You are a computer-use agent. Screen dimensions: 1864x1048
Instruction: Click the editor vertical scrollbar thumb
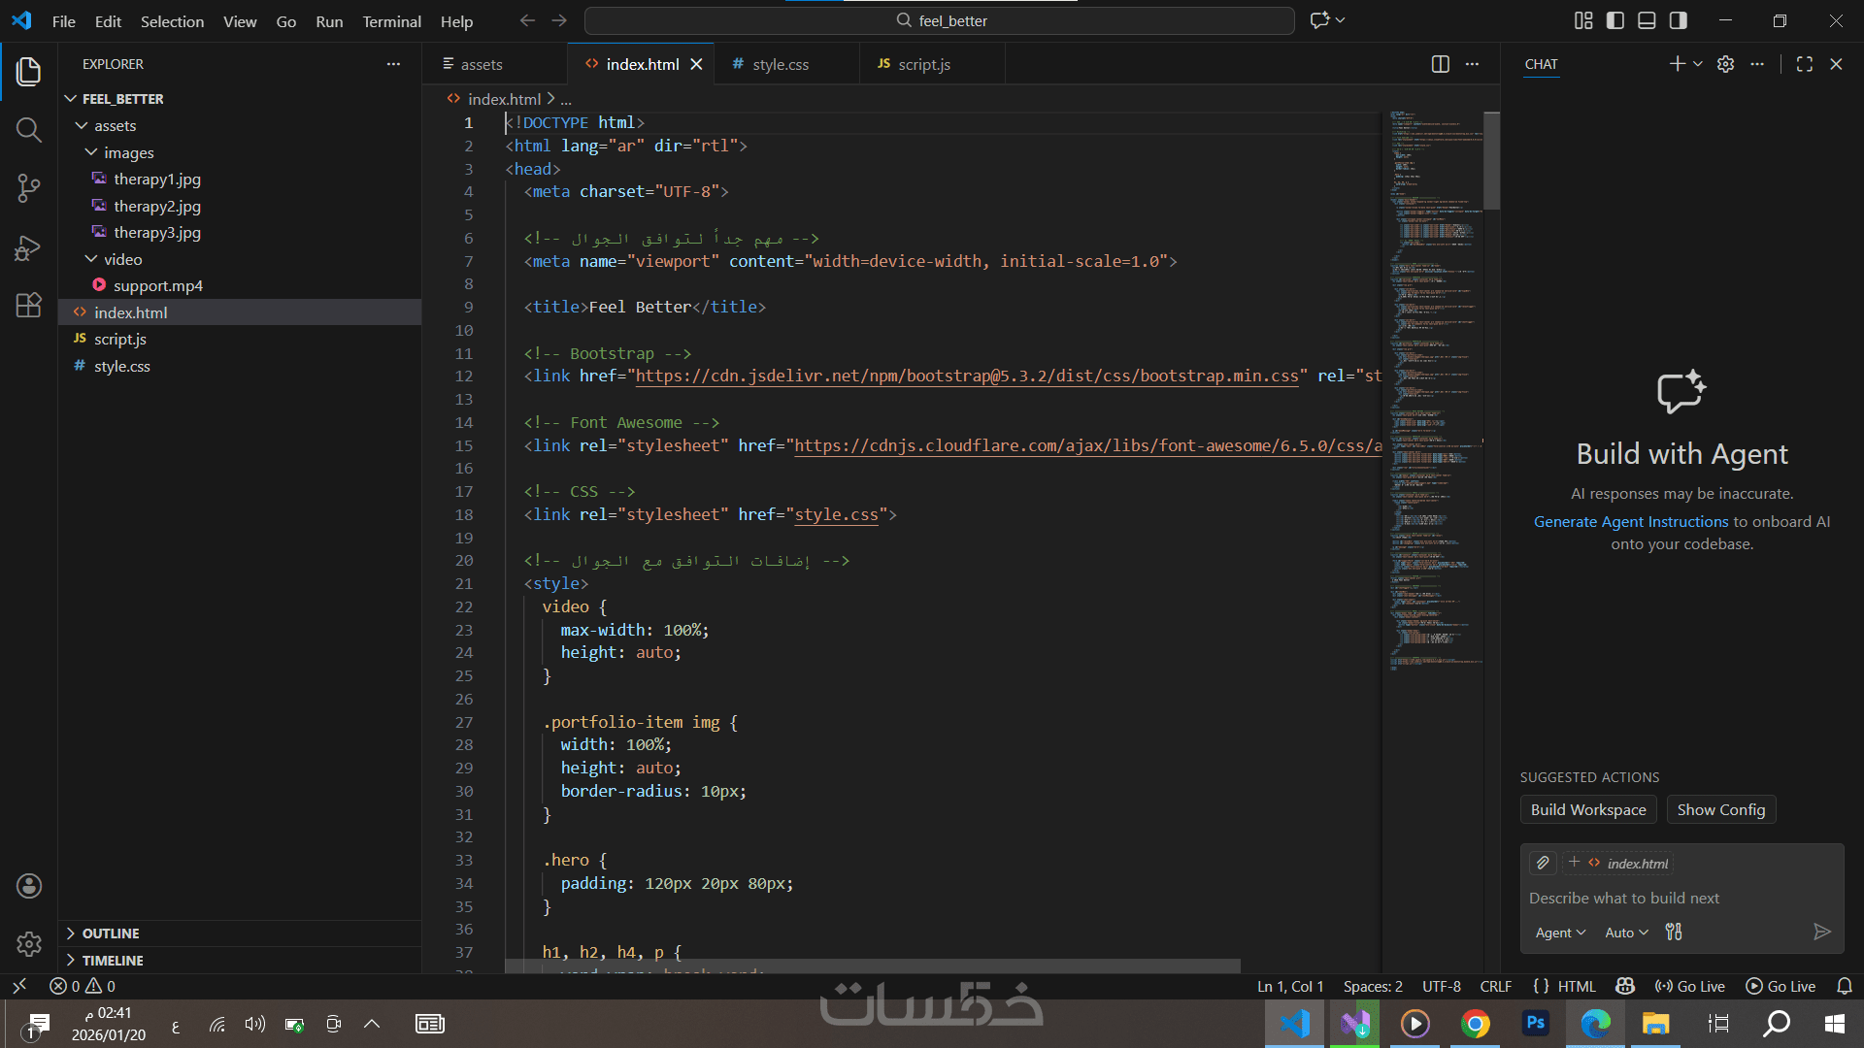click(x=1492, y=160)
